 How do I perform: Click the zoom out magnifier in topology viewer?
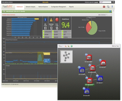(x=65, y=46)
